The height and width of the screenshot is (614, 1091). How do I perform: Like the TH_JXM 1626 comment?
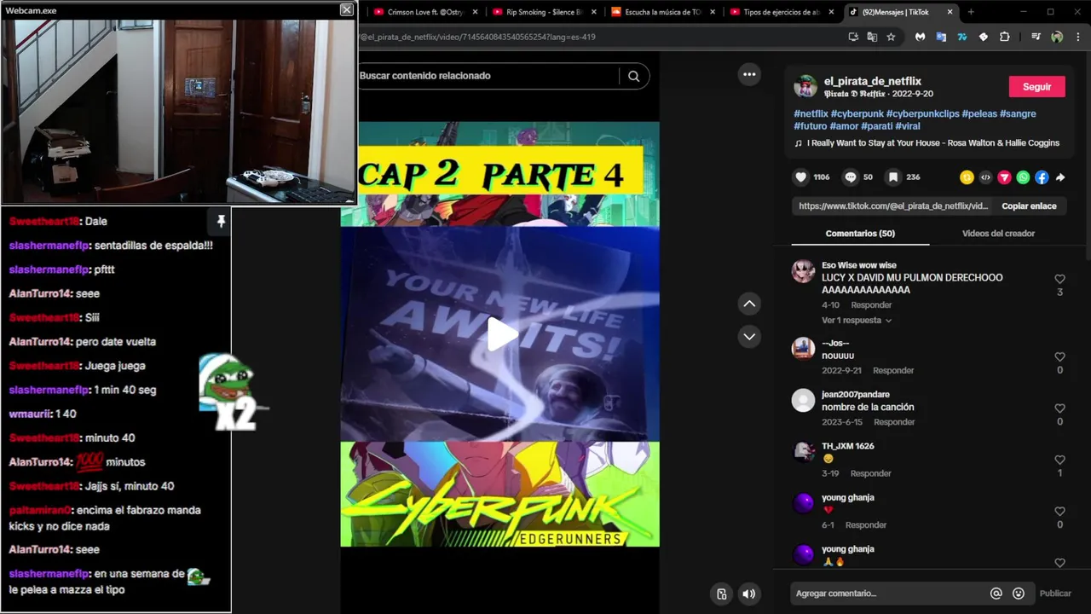tap(1059, 460)
